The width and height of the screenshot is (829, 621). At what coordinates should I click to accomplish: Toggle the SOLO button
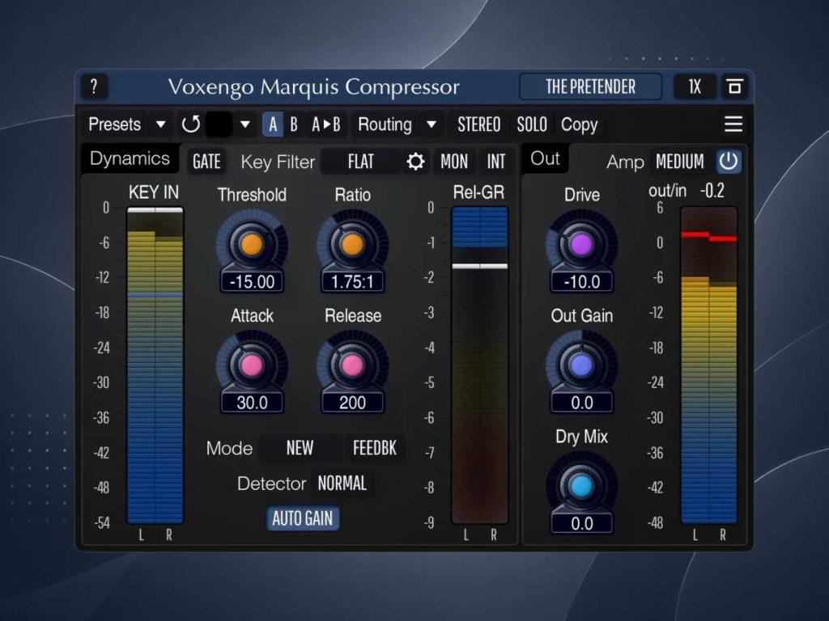point(532,125)
